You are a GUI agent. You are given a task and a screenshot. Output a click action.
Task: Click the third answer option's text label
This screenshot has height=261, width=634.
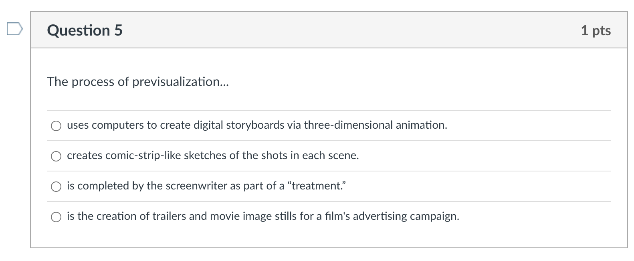pos(206,185)
